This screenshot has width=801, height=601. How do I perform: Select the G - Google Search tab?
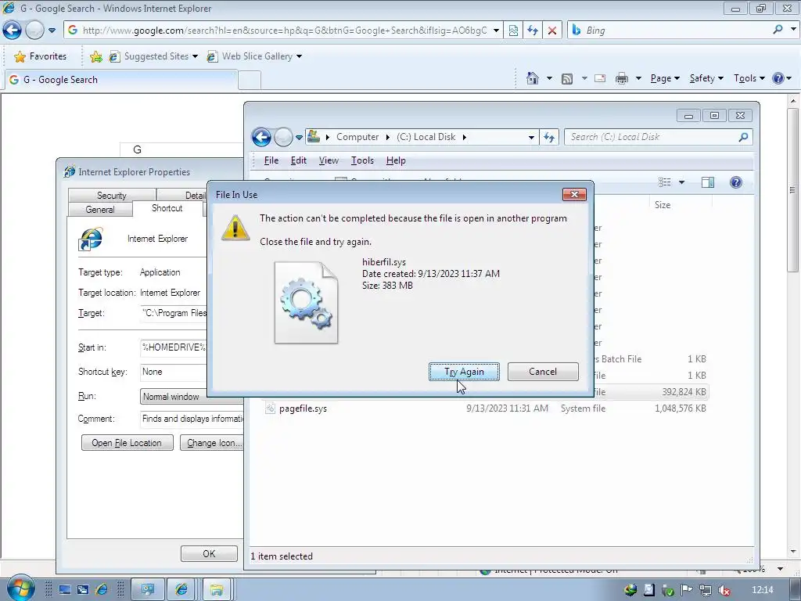click(x=120, y=80)
